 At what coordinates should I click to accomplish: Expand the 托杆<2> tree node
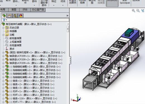click(3, 95)
